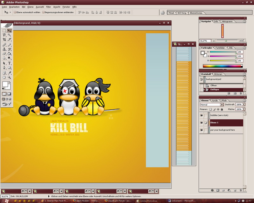Open Move tool preset picker arrow
This screenshot has height=203, width=254.
[x=10, y=12]
